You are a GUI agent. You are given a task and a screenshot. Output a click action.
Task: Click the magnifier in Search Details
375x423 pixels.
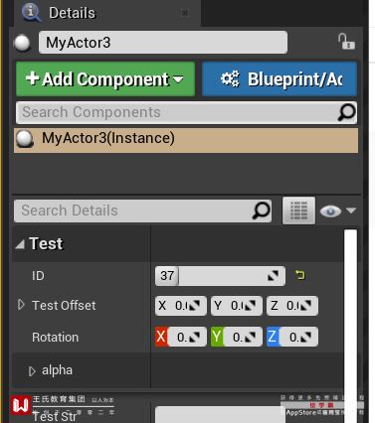coord(261,211)
